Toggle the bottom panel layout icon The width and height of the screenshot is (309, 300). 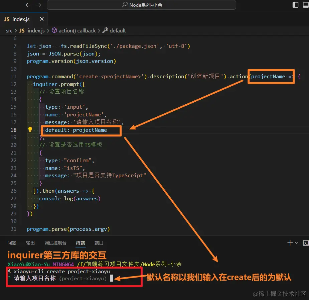point(306,5)
